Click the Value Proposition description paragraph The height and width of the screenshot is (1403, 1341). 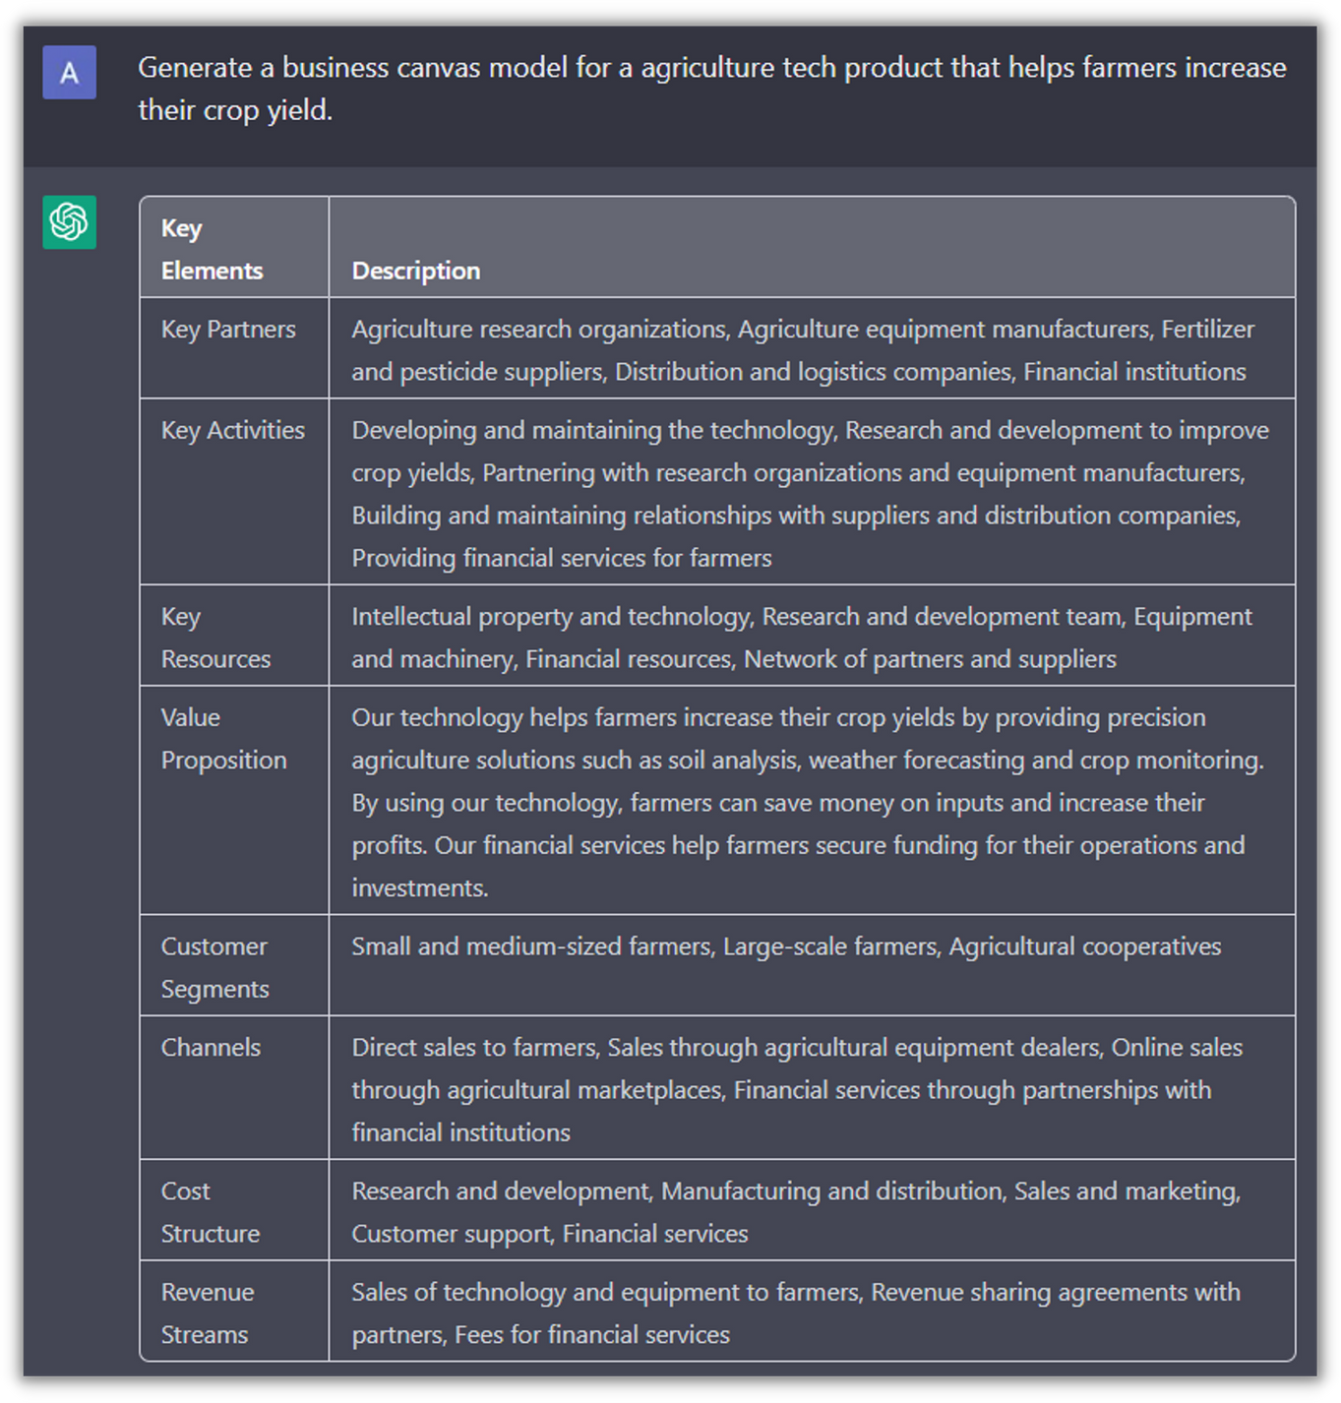(807, 803)
